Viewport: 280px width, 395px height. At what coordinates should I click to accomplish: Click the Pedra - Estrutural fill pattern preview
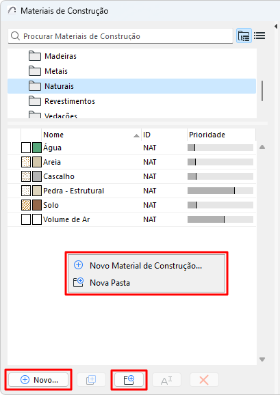coord(26,191)
